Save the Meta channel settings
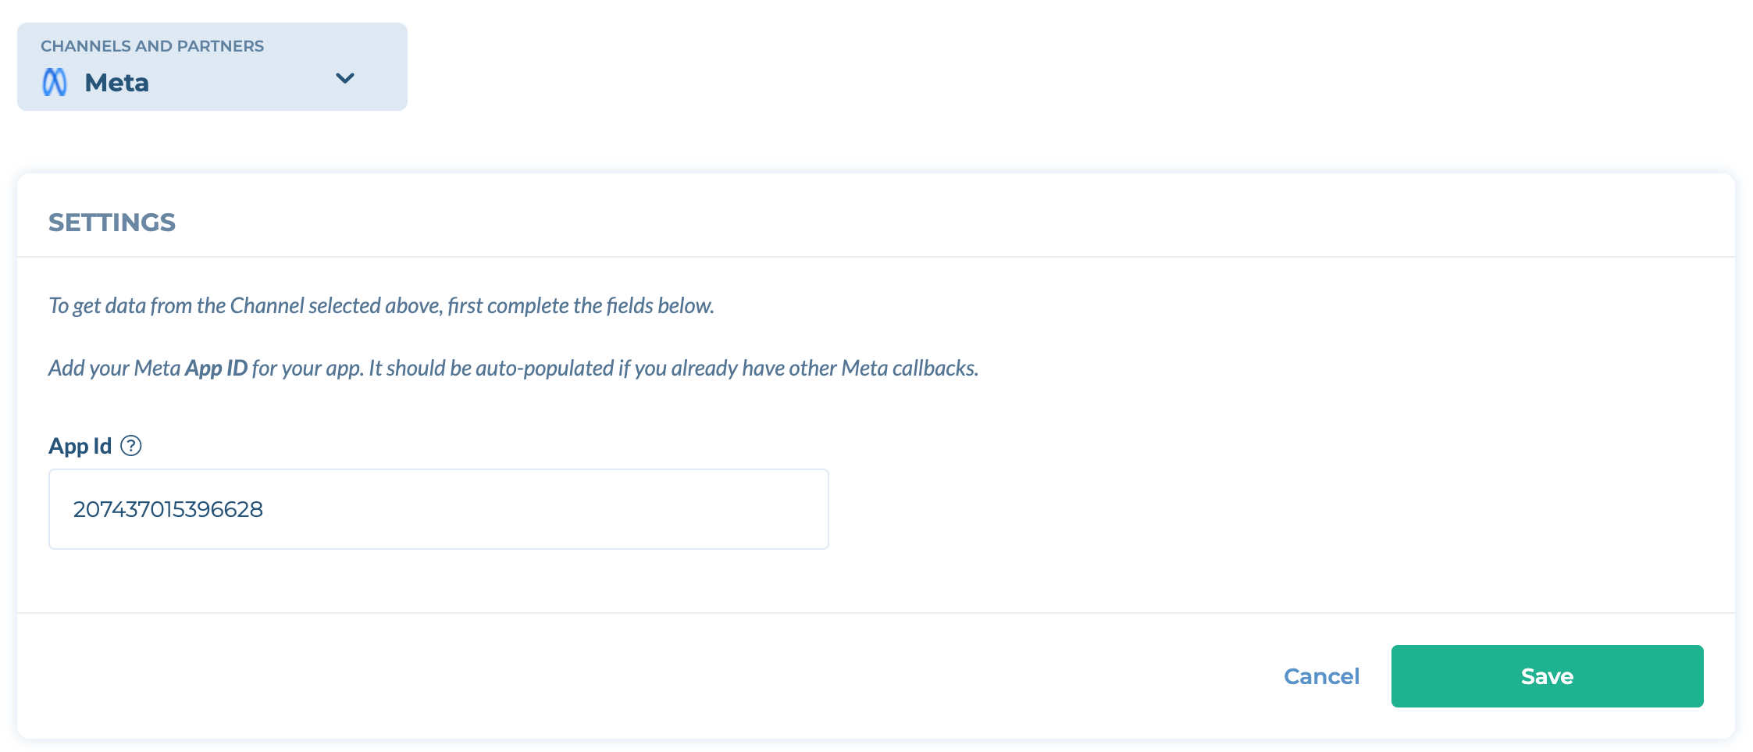 (1547, 676)
